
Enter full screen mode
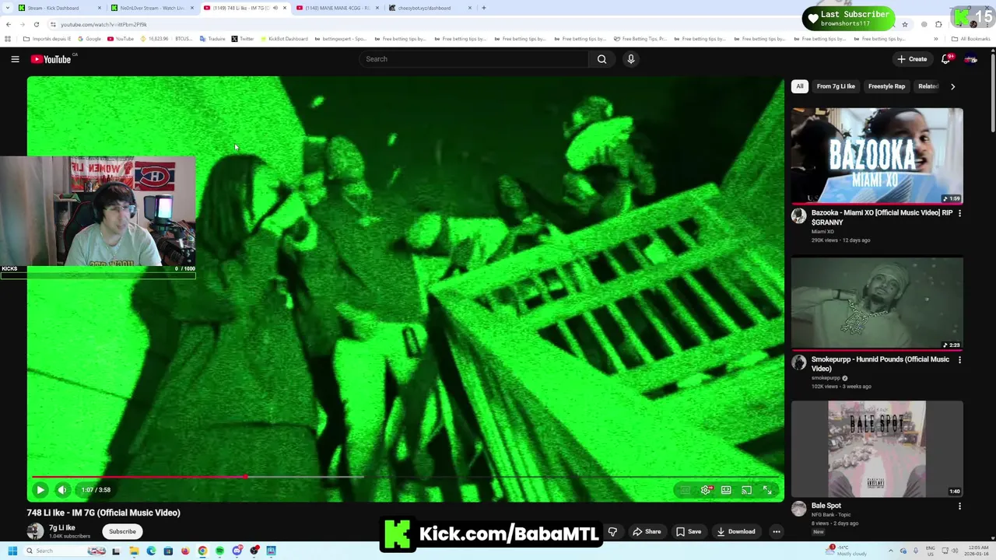point(767,490)
